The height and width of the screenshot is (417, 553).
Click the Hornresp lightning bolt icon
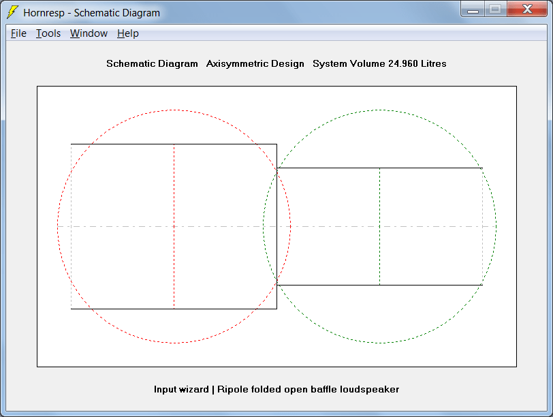[12, 12]
